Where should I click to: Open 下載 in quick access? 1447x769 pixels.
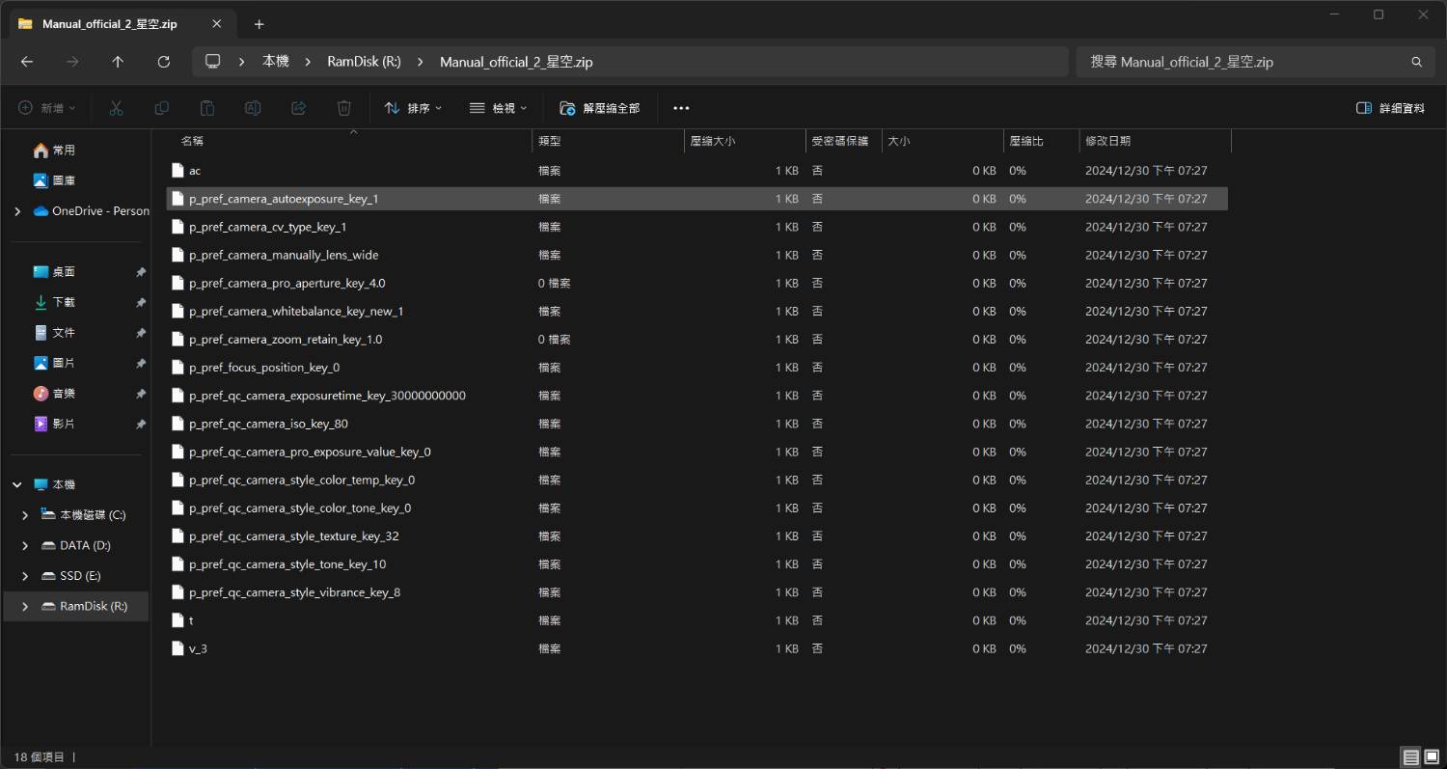tap(64, 302)
